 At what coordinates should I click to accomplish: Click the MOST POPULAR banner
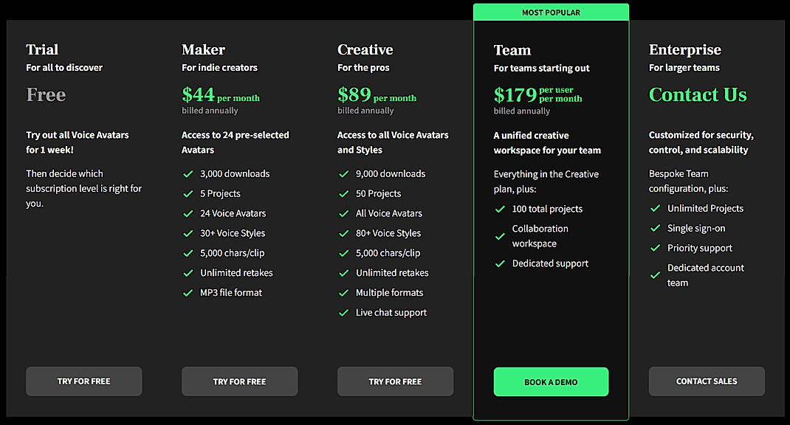tap(551, 12)
